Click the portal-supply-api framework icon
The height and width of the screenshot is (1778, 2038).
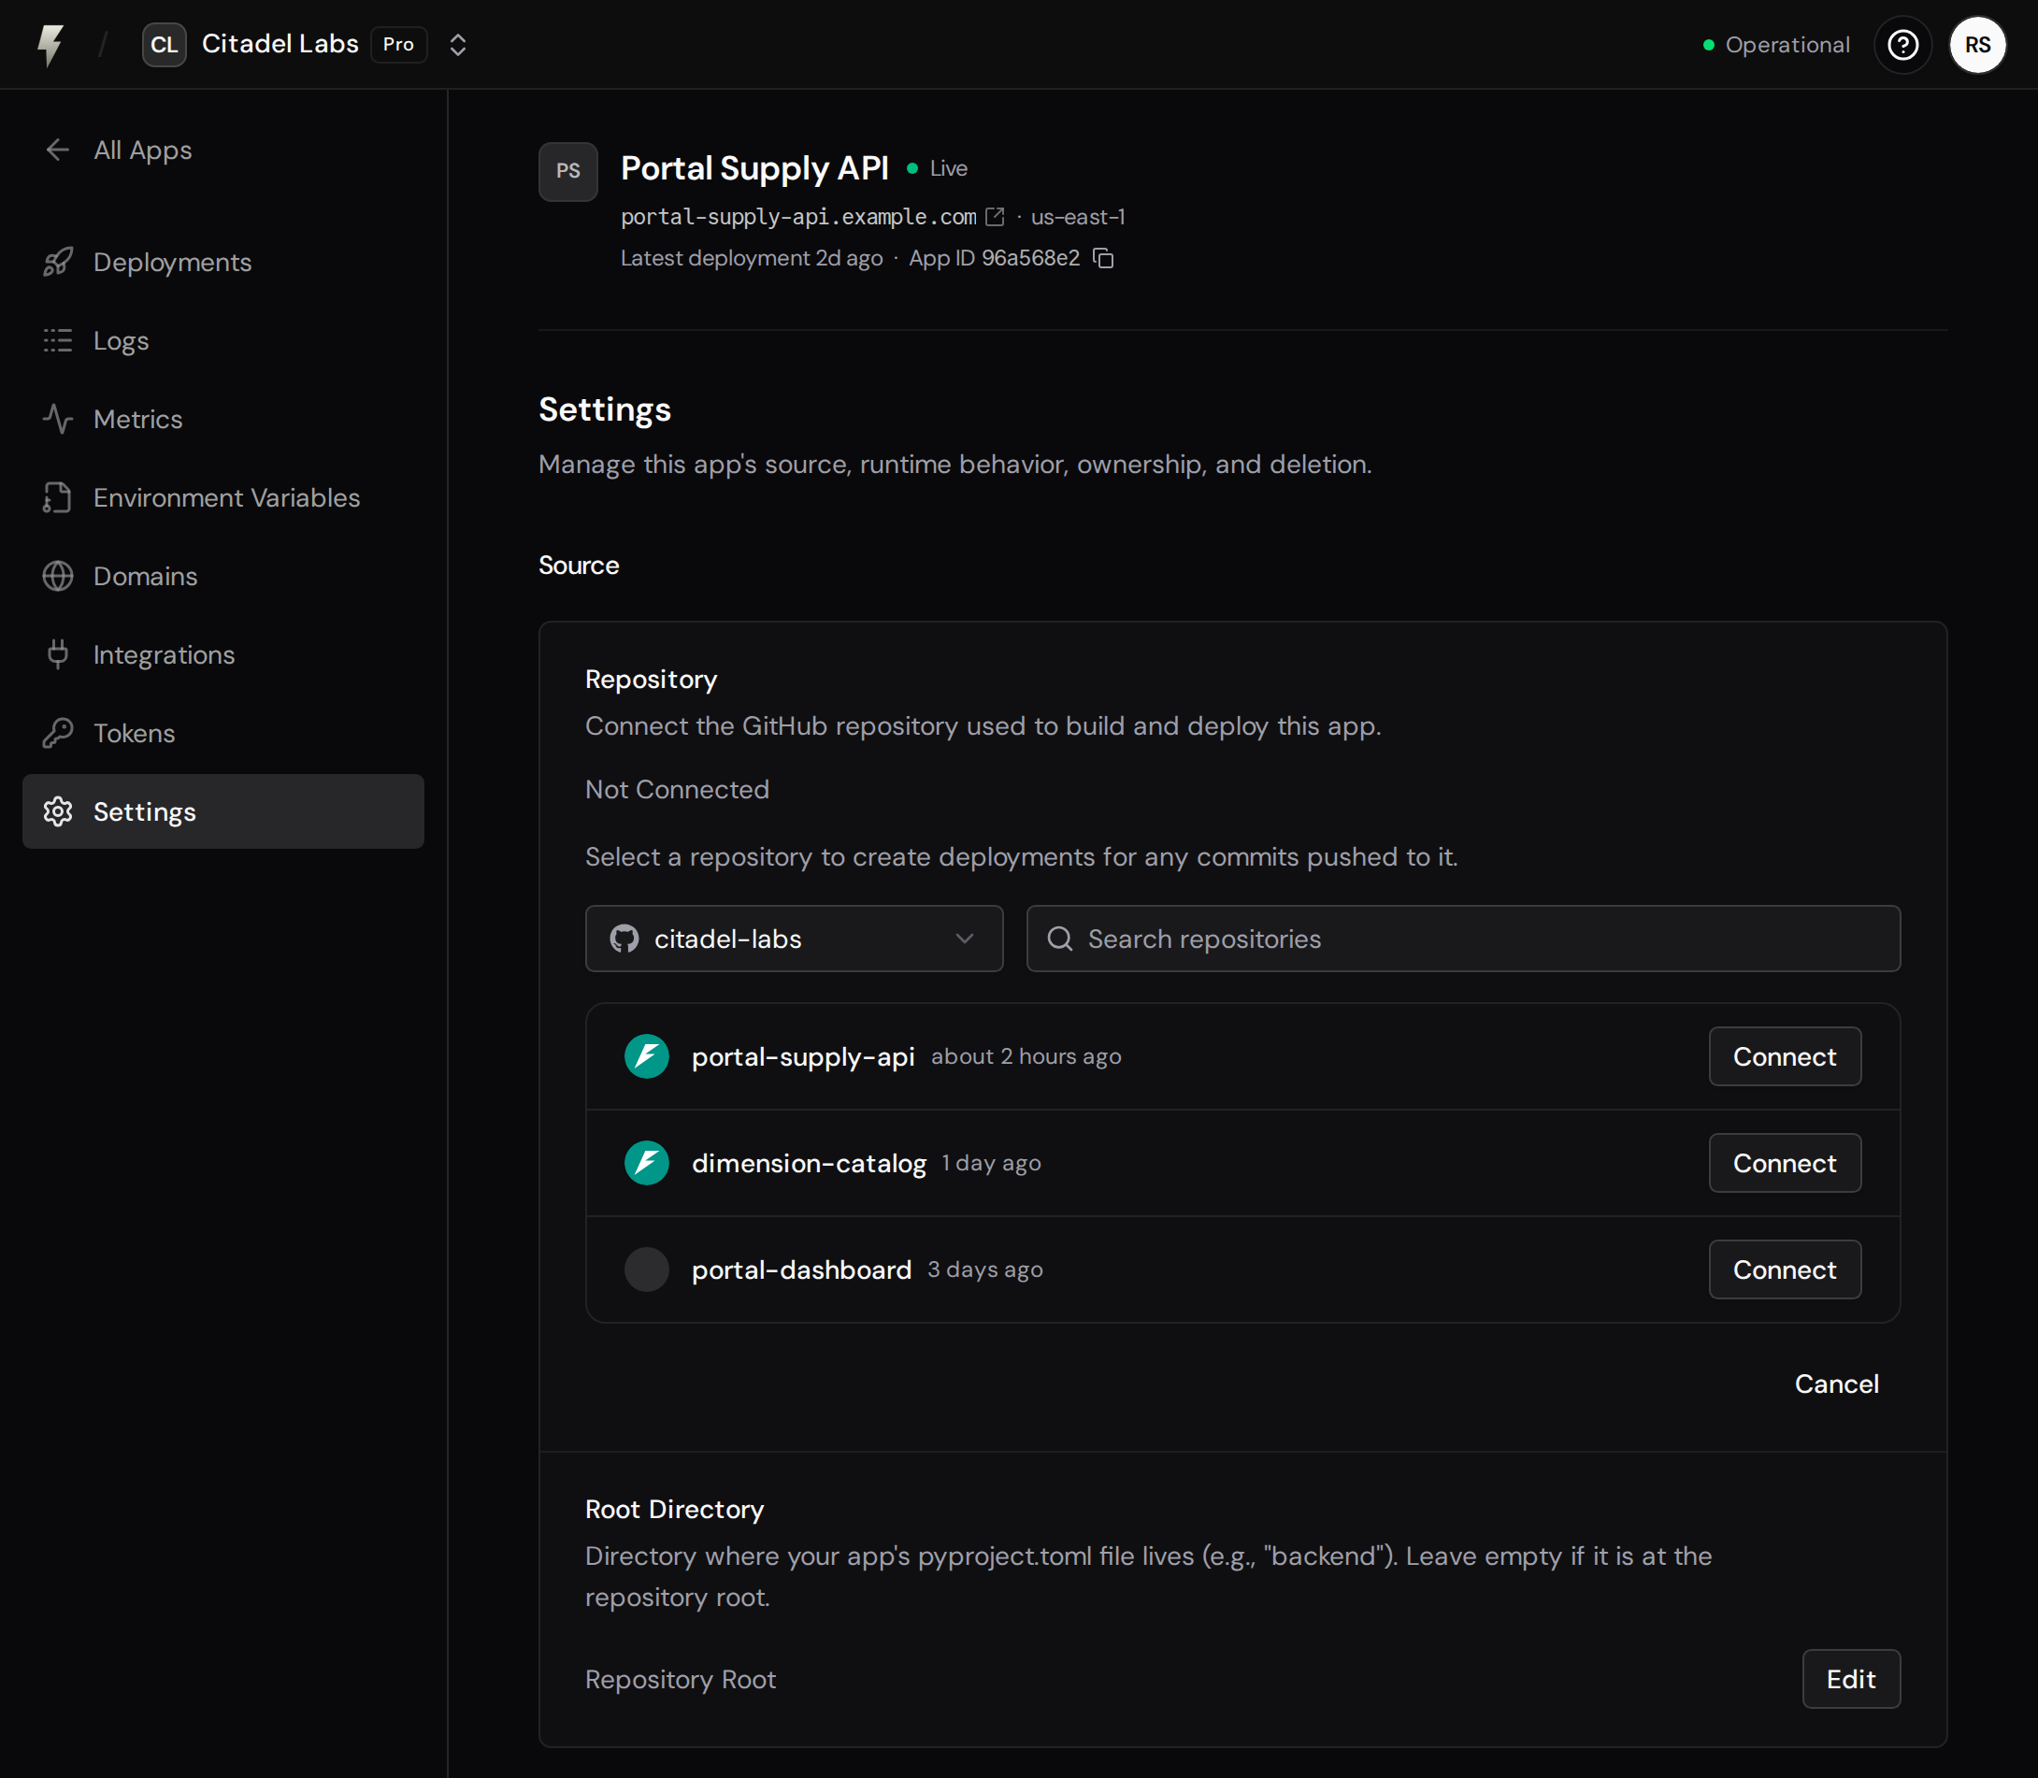click(x=646, y=1055)
